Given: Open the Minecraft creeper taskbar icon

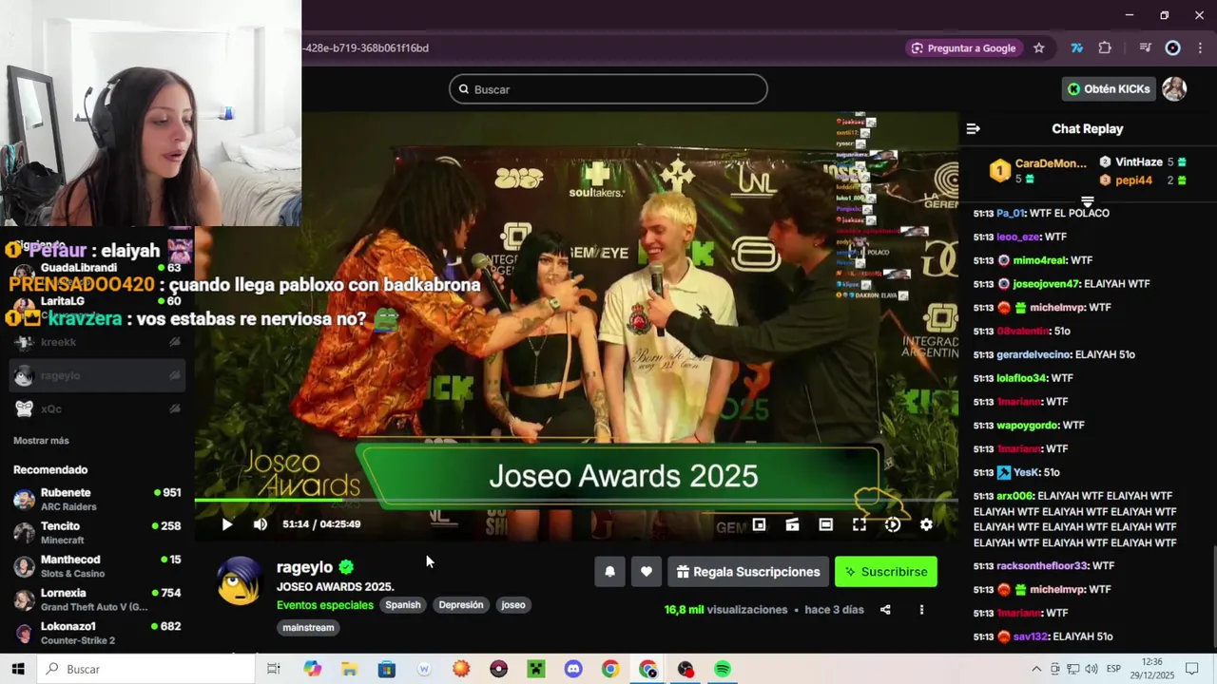Looking at the screenshot, I should (x=536, y=669).
